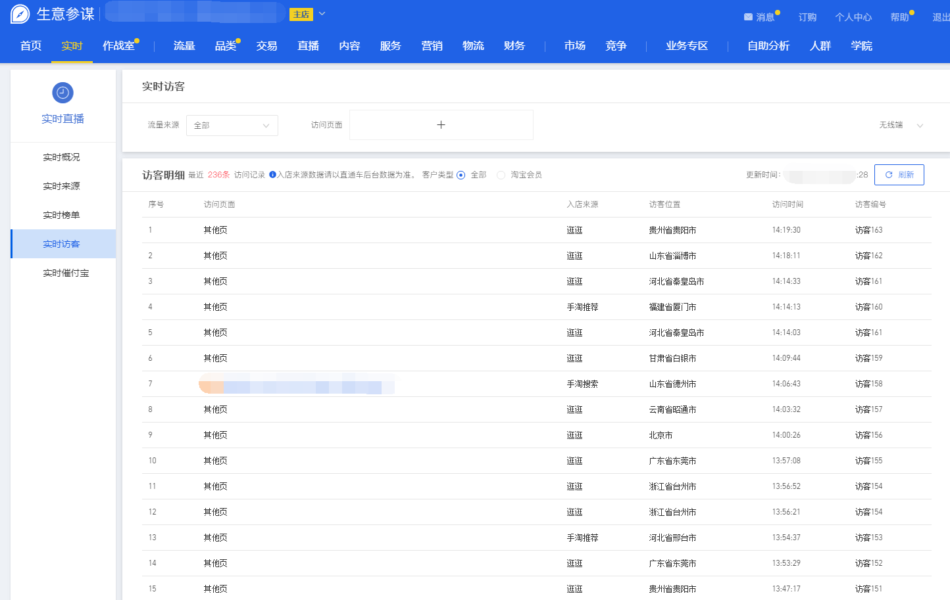Click the 实时直播 sidebar heading
950x600 pixels.
click(63, 119)
